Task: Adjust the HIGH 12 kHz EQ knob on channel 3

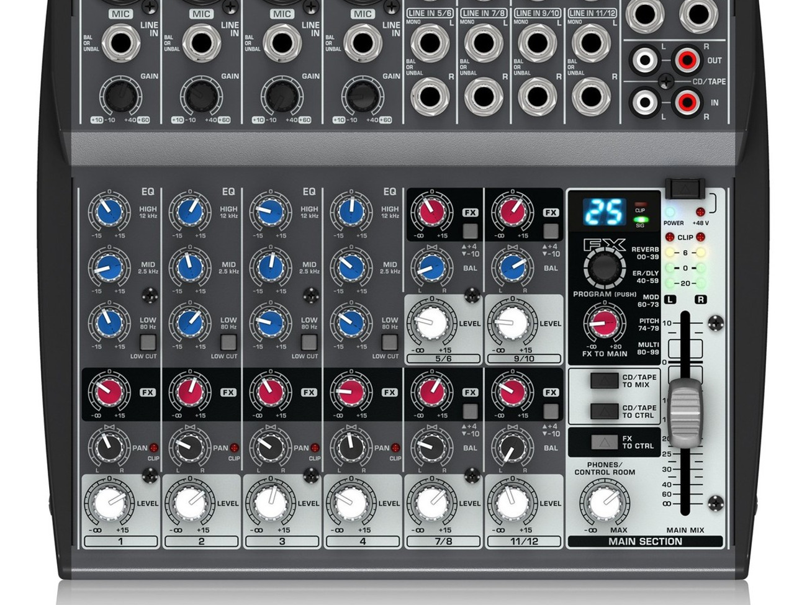Action: click(270, 212)
